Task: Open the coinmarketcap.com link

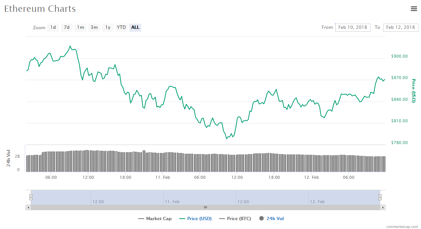Action: tap(402, 226)
